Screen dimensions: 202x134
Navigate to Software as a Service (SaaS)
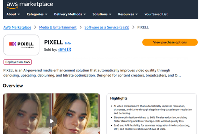(107, 27)
